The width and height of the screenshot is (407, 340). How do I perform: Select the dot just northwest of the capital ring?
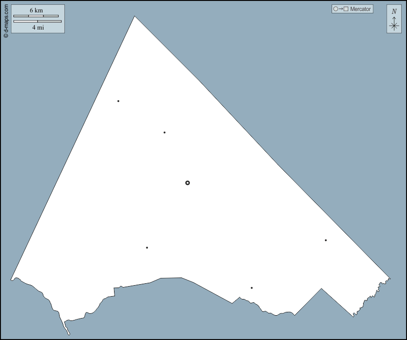click(165, 133)
